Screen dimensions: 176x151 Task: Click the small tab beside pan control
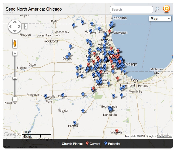26,26
